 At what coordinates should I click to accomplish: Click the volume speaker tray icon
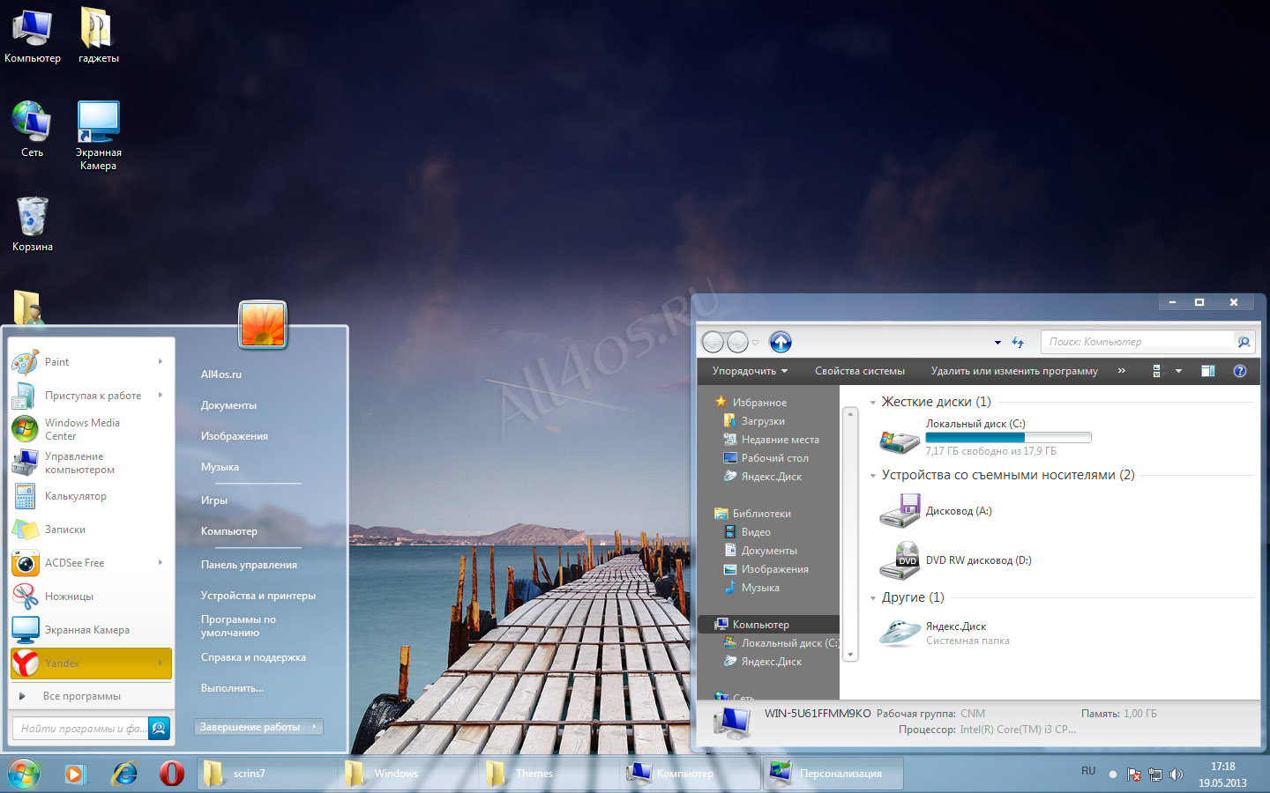pyautogui.click(x=1177, y=774)
